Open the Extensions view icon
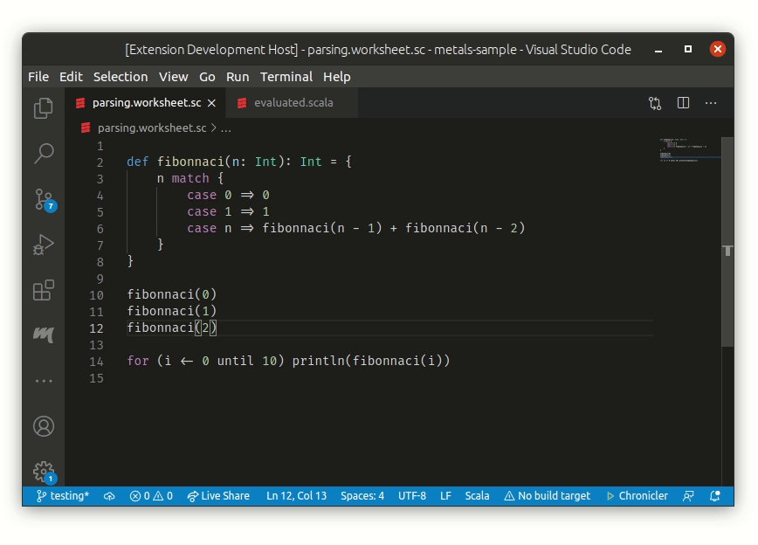The height and width of the screenshot is (545, 758). pos(44,291)
